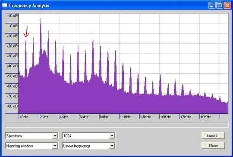Viewport: 233px width, 157px height.
Task: Expand the 1024 size dropdown arrow
Action: (112, 136)
